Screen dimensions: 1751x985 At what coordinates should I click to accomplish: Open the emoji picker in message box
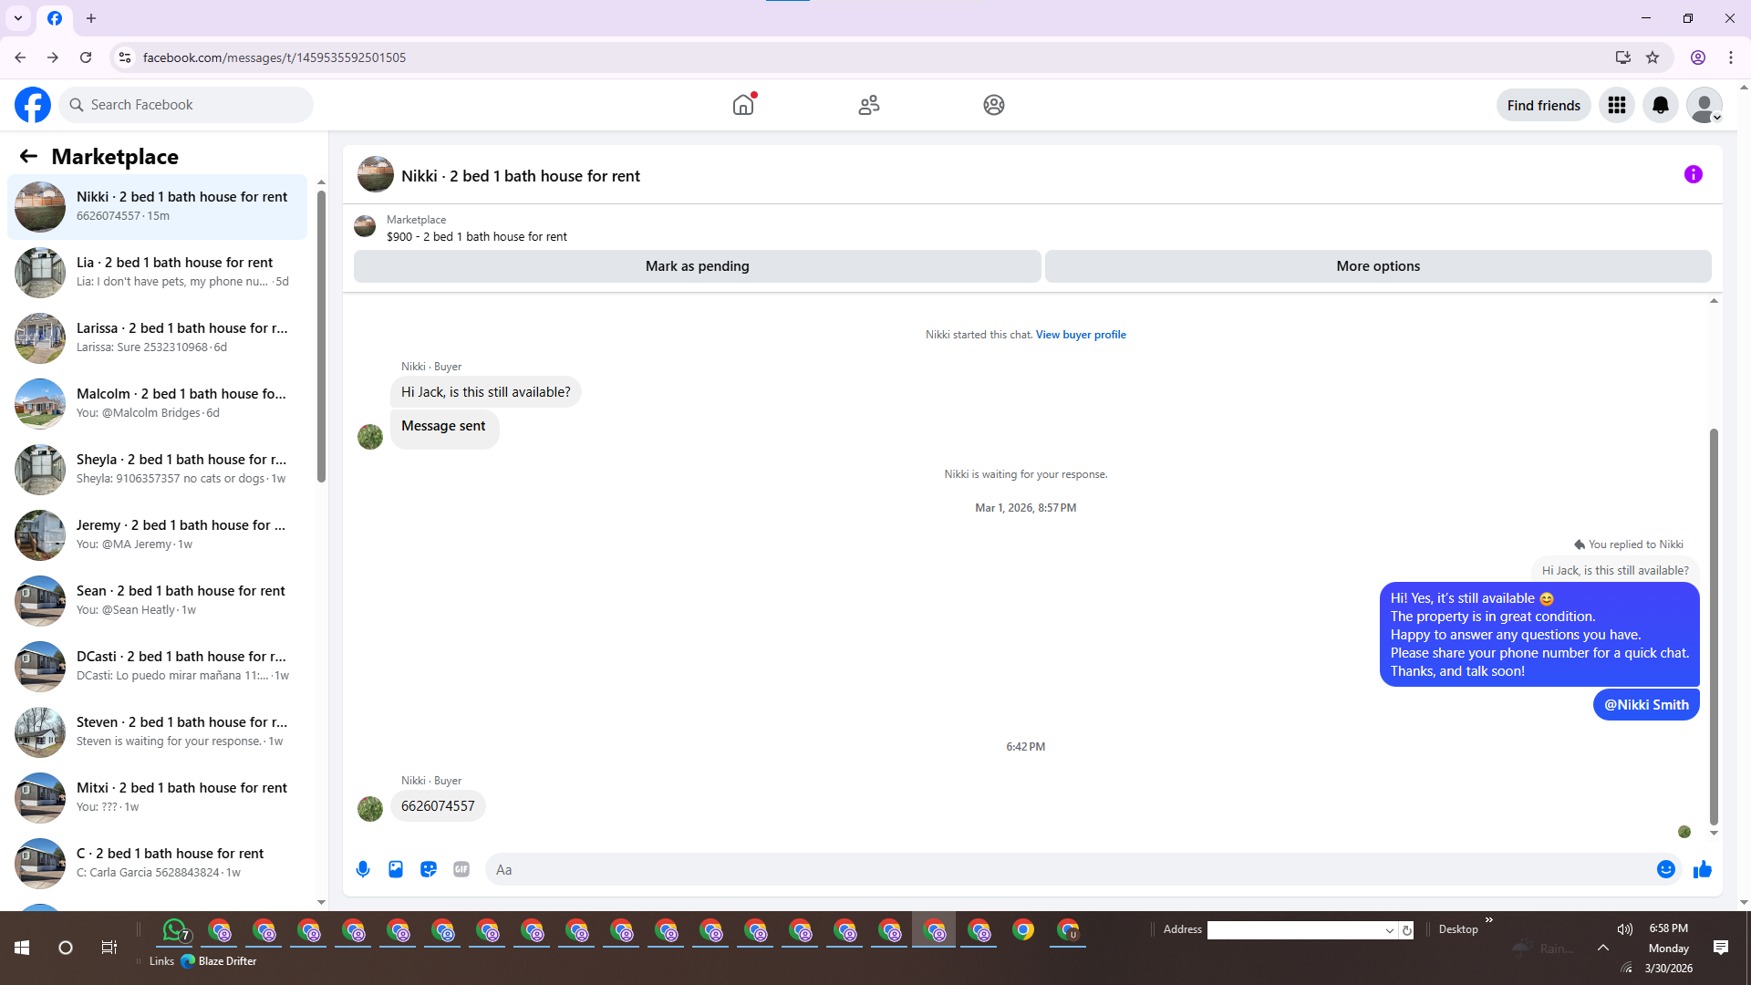pos(1665,869)
